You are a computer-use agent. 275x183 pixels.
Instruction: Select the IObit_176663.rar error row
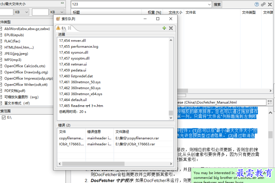coord(115,144)
